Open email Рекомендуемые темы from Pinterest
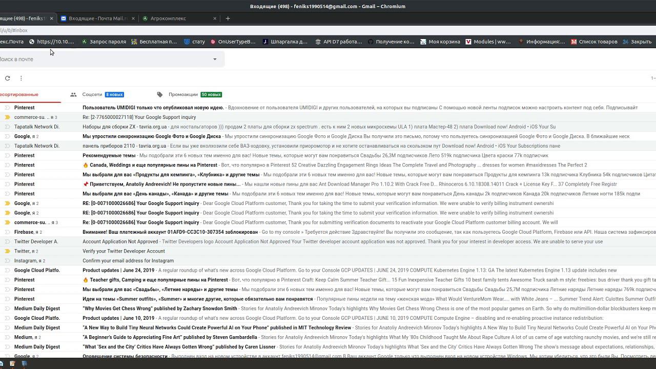This screenshot has width=656, height=369. tap(328, 156)
